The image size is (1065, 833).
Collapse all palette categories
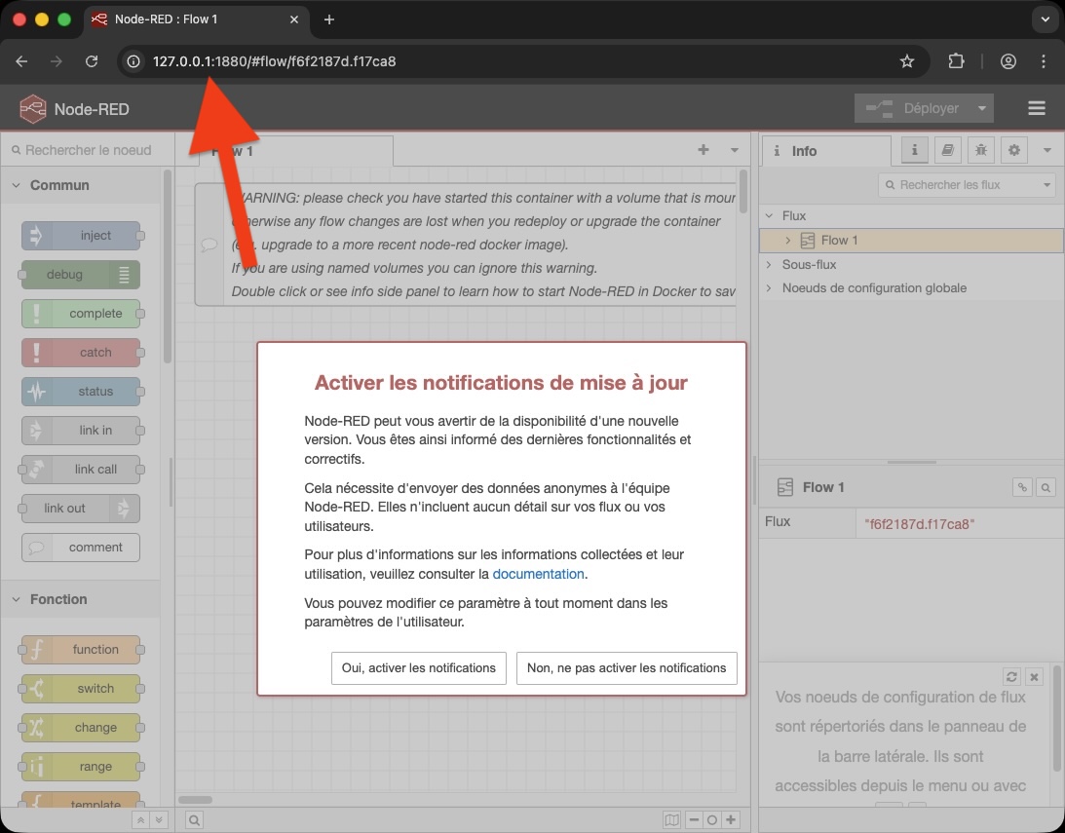pyautogui.click(x=141, y=820)
